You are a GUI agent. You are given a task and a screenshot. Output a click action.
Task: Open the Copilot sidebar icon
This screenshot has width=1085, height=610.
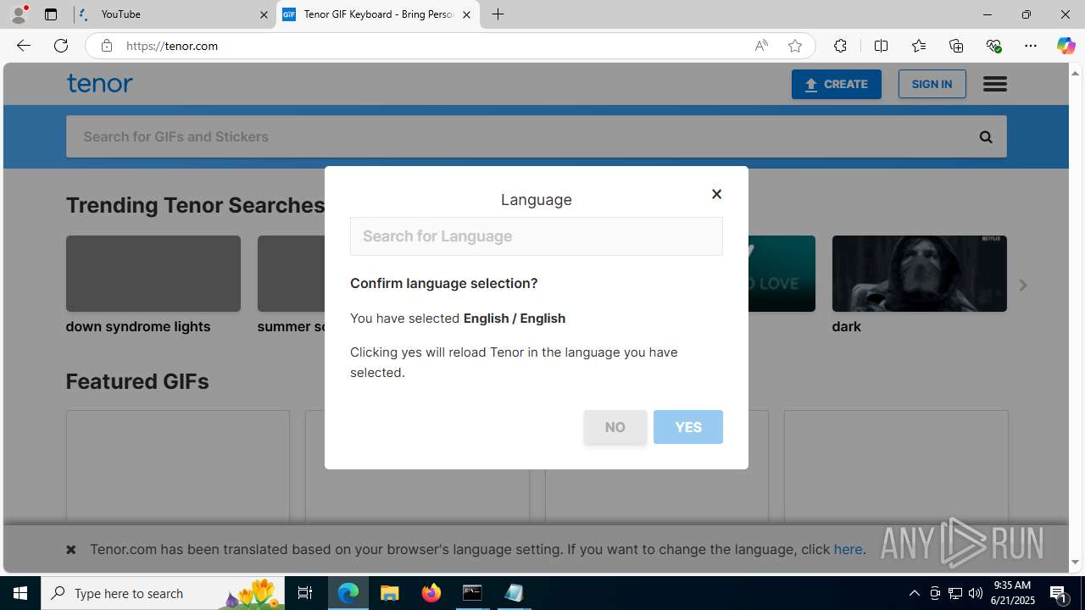pyautogui.click(x=1066, y=46)
